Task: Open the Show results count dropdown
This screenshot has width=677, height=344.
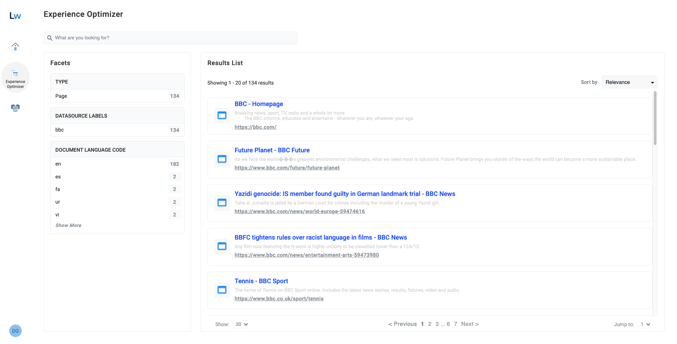Action: click(x=241, y=324)
